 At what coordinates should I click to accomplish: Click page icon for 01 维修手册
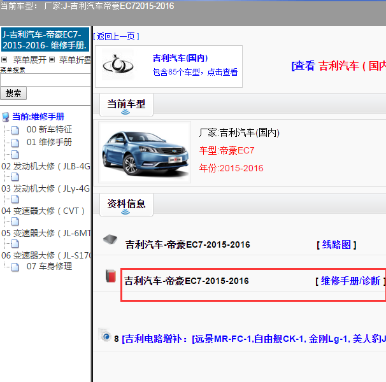tap(15, 143)
